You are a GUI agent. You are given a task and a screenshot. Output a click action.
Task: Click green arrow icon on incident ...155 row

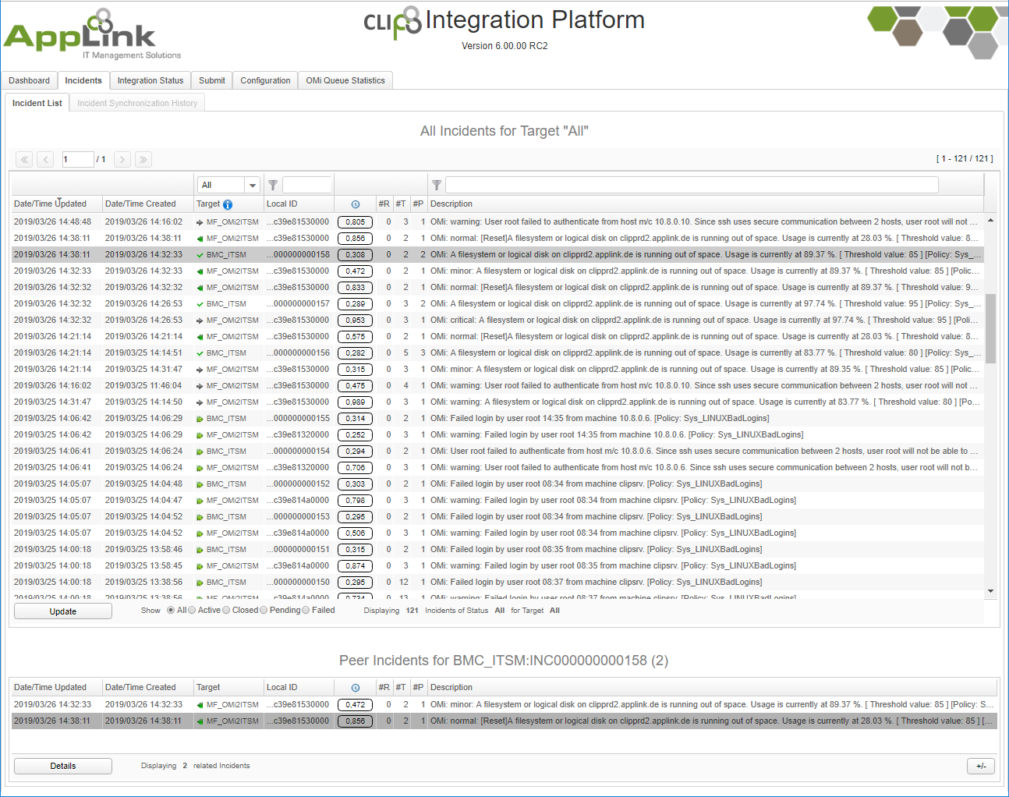200,419
